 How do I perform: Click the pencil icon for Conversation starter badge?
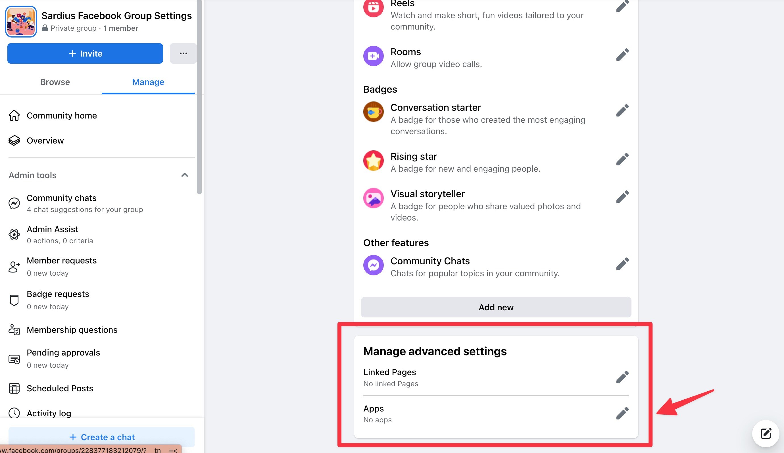622,111
